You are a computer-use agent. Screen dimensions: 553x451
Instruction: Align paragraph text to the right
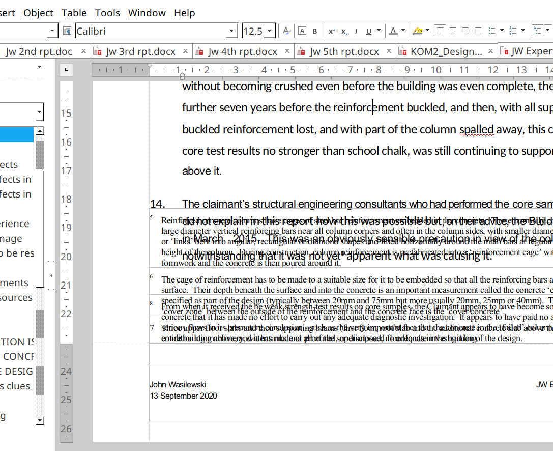(465, 31)
